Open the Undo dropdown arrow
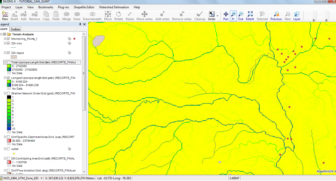 [x=217, y=16]
